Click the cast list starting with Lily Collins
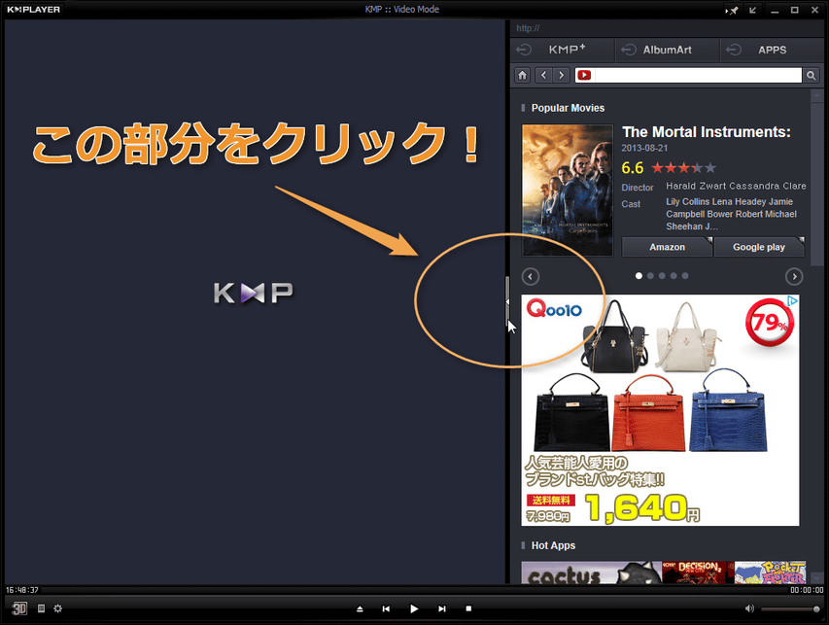 [x=731, y=214]
